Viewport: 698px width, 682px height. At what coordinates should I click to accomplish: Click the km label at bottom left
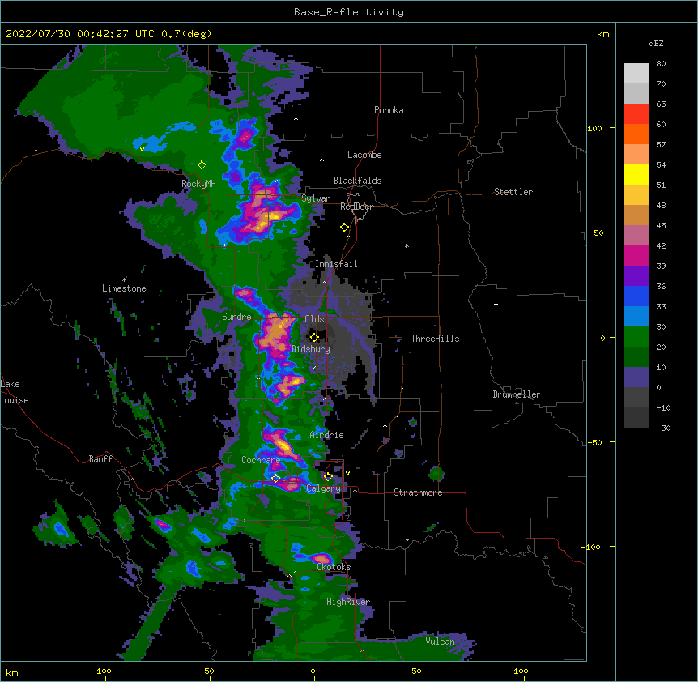pyautogui.click(x=12, y=672)
